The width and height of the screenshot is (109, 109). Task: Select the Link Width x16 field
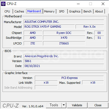pyautogui.click(x=46, y=82)
